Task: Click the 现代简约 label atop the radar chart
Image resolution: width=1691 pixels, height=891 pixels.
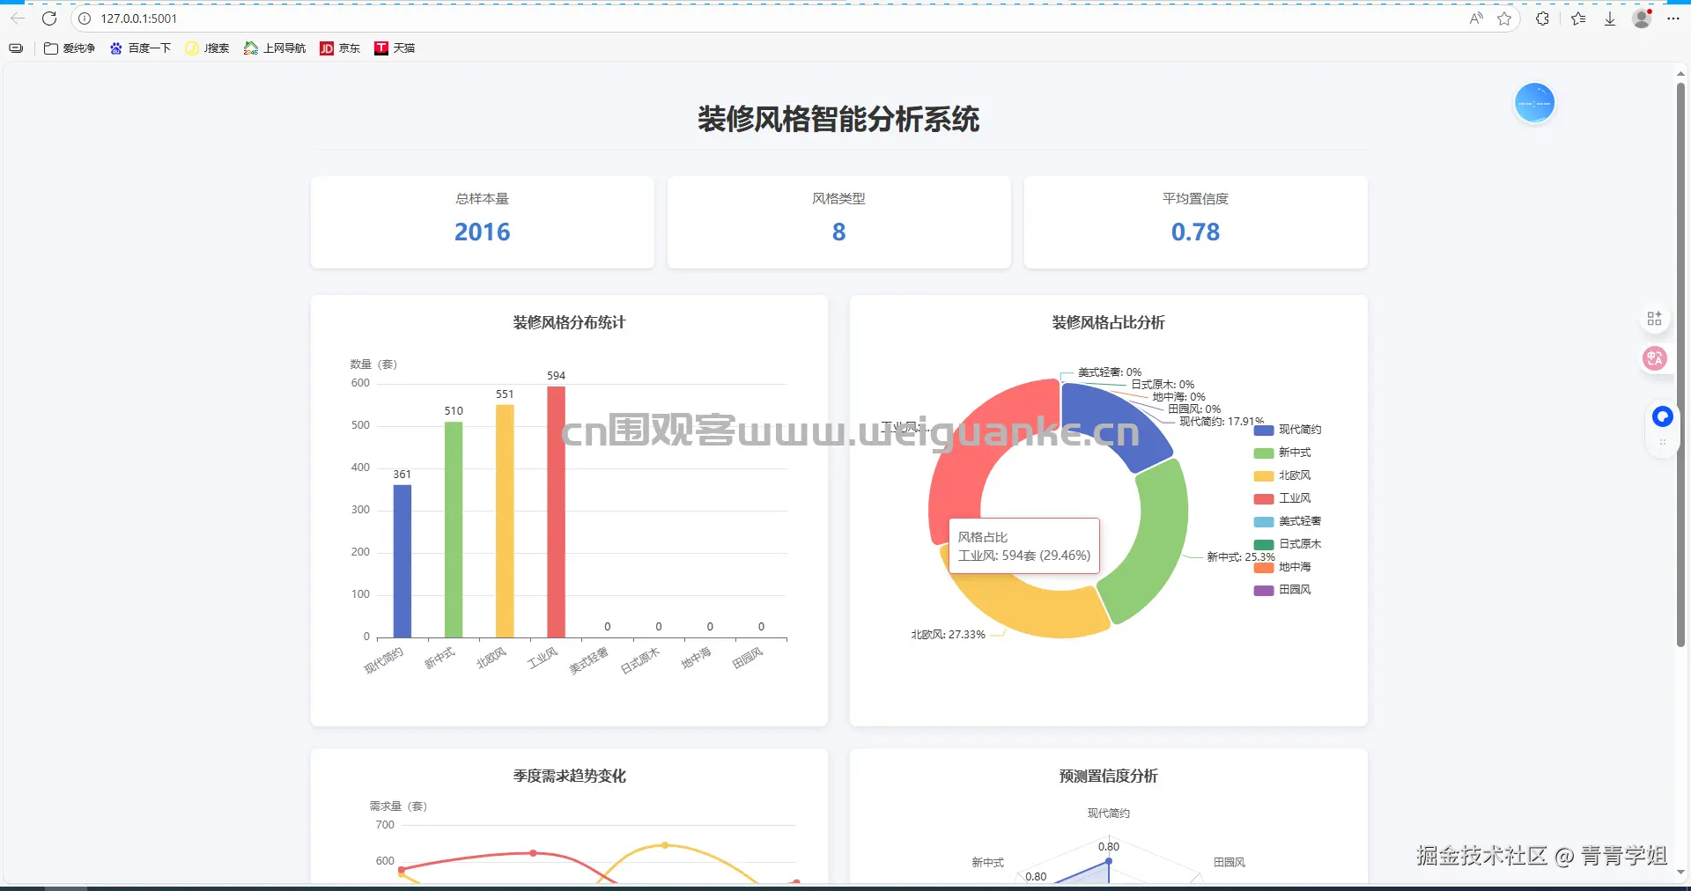Action: click(x=1109, y=814)
